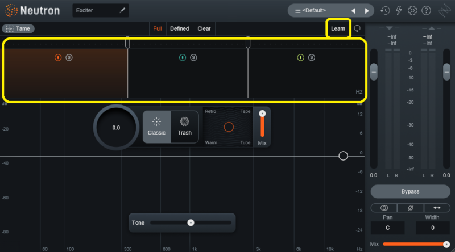Open the help question mark icon

pos(426,11)
